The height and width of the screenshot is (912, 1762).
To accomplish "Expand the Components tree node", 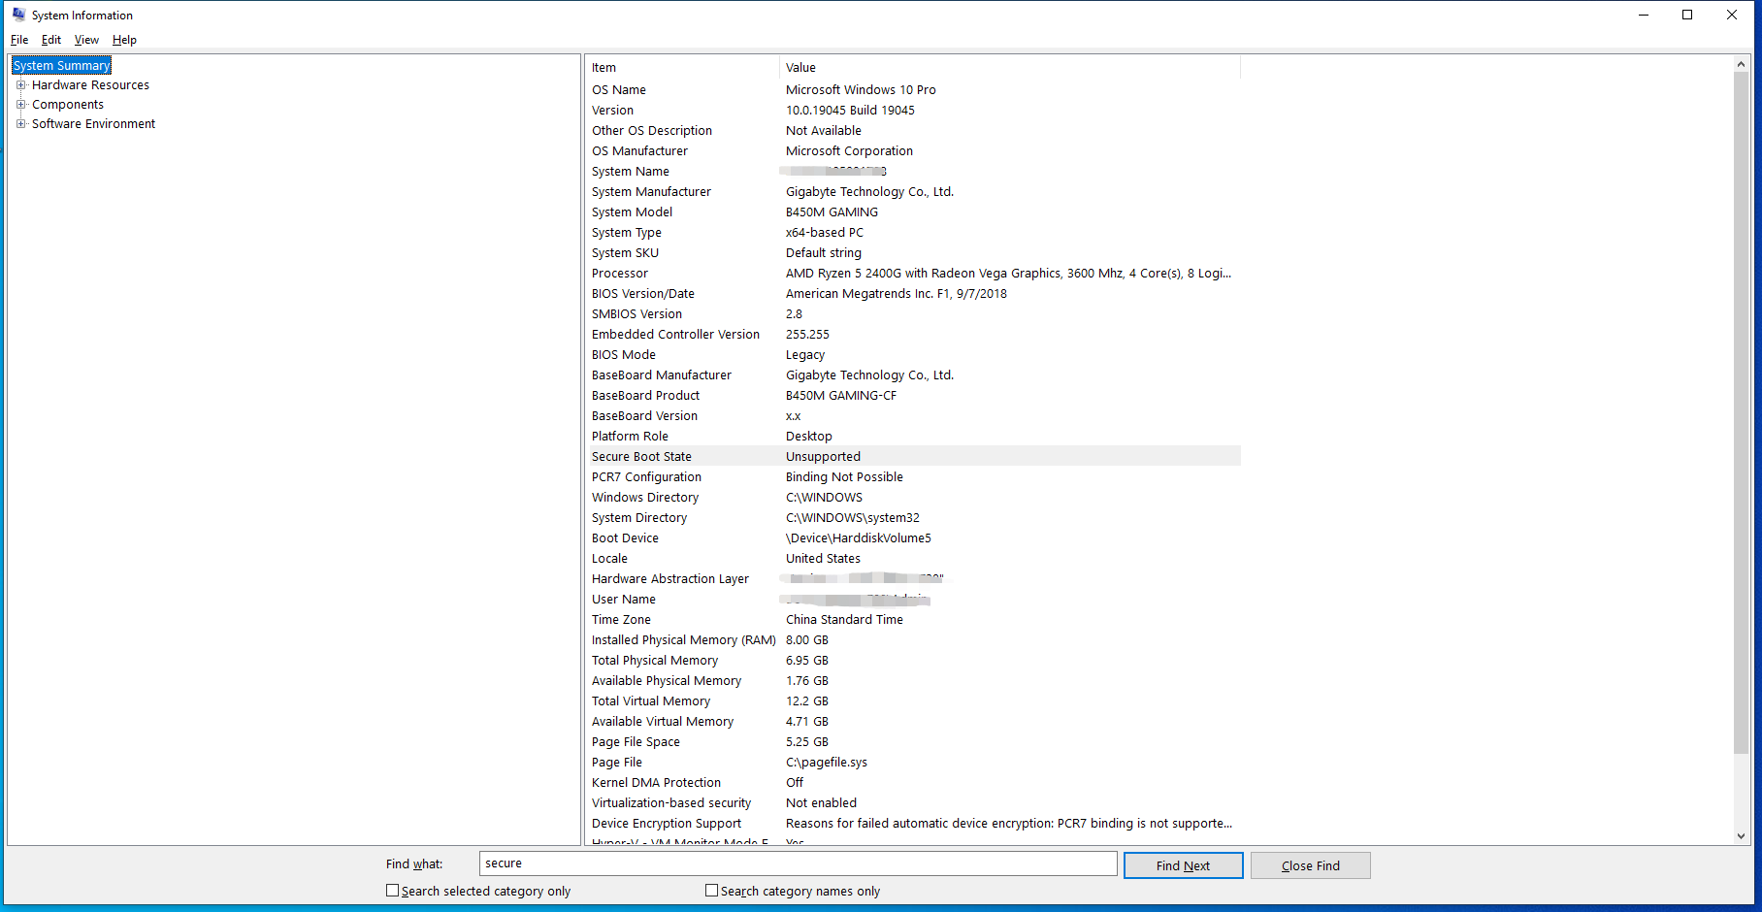I will pos(20,104).
